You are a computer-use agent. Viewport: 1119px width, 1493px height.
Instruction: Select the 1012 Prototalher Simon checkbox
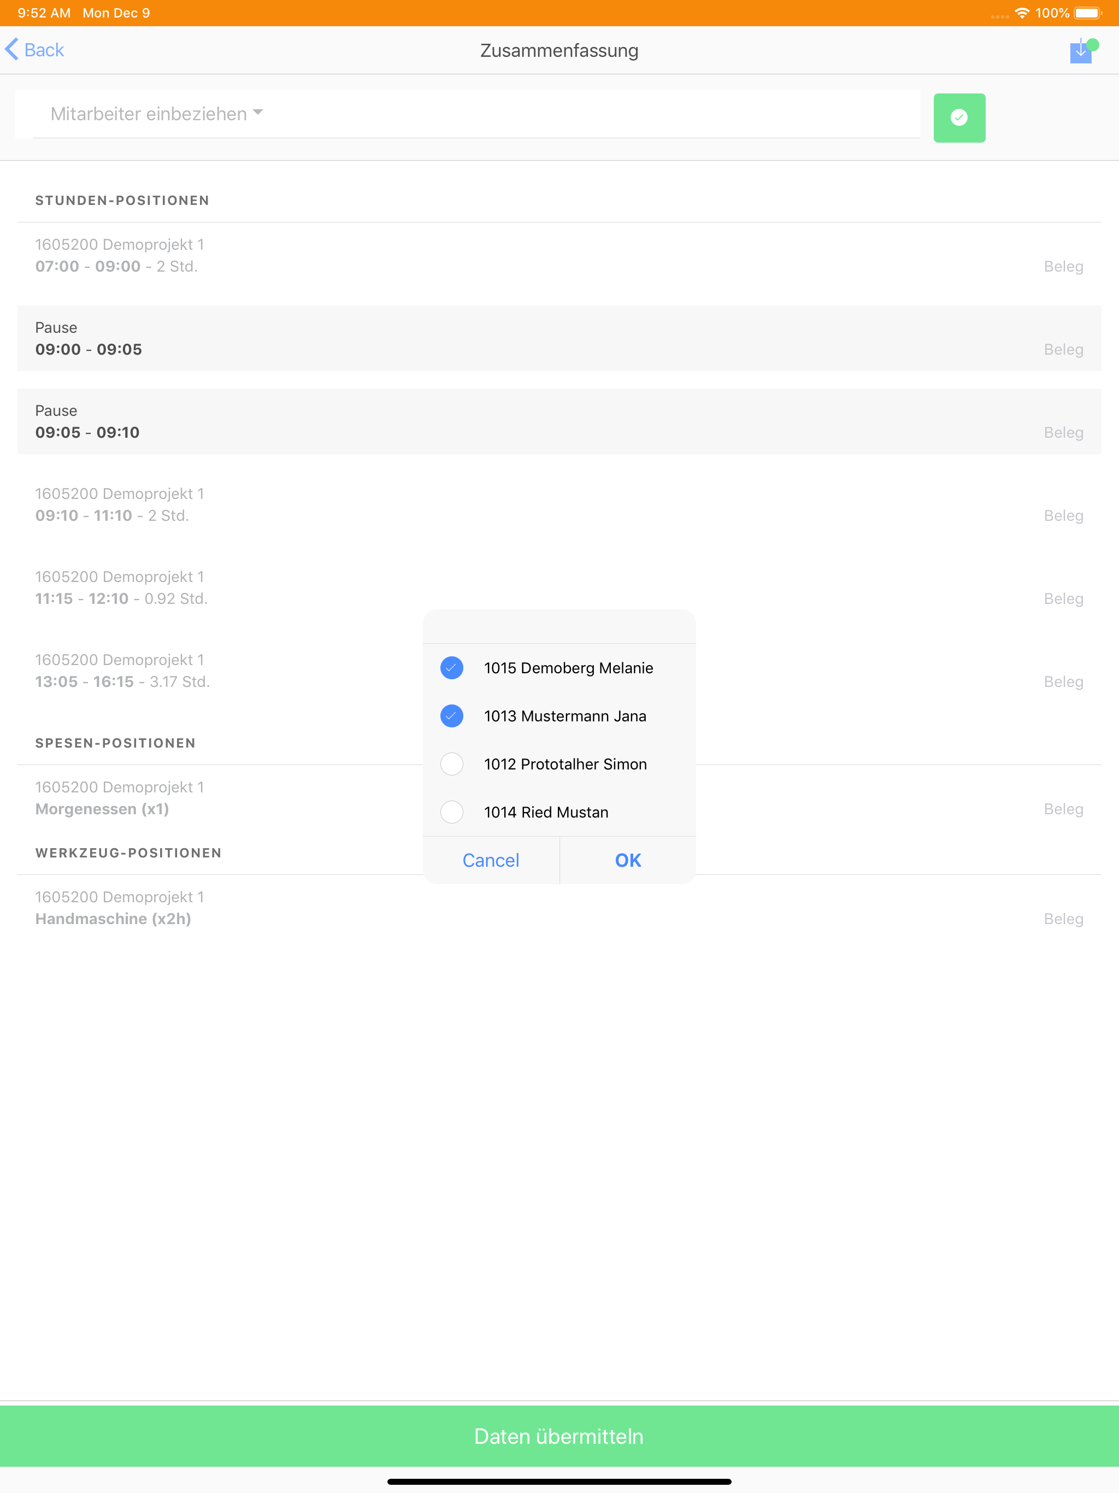[x=451, y=764]
